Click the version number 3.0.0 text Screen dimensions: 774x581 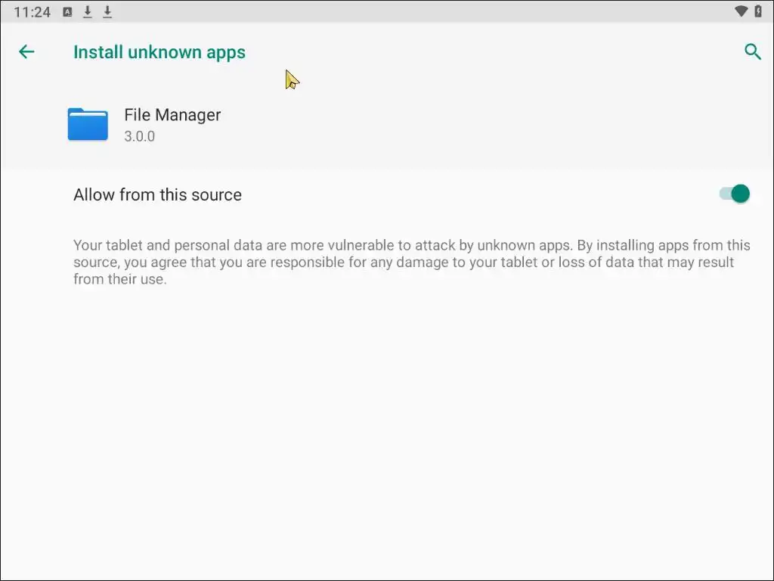point(139,137)
